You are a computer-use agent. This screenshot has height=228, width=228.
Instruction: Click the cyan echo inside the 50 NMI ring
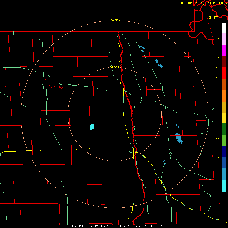point(92,126)
